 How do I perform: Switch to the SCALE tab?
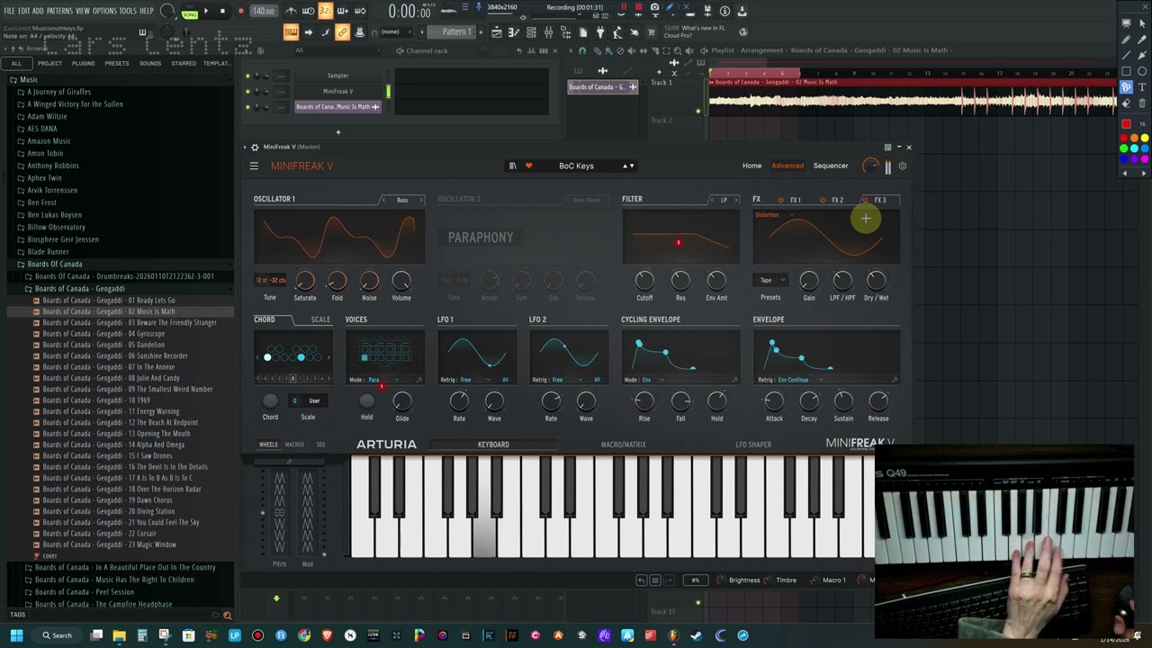point(320,319)
